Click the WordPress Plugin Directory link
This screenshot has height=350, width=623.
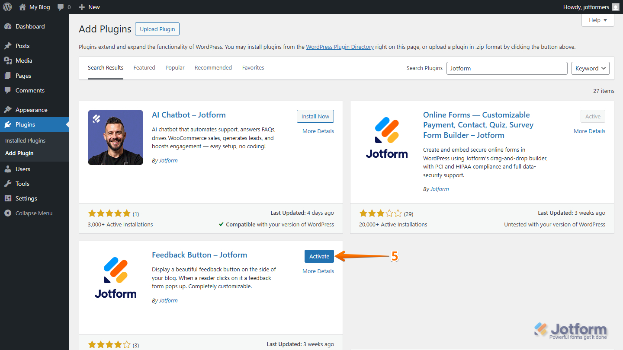340,47
